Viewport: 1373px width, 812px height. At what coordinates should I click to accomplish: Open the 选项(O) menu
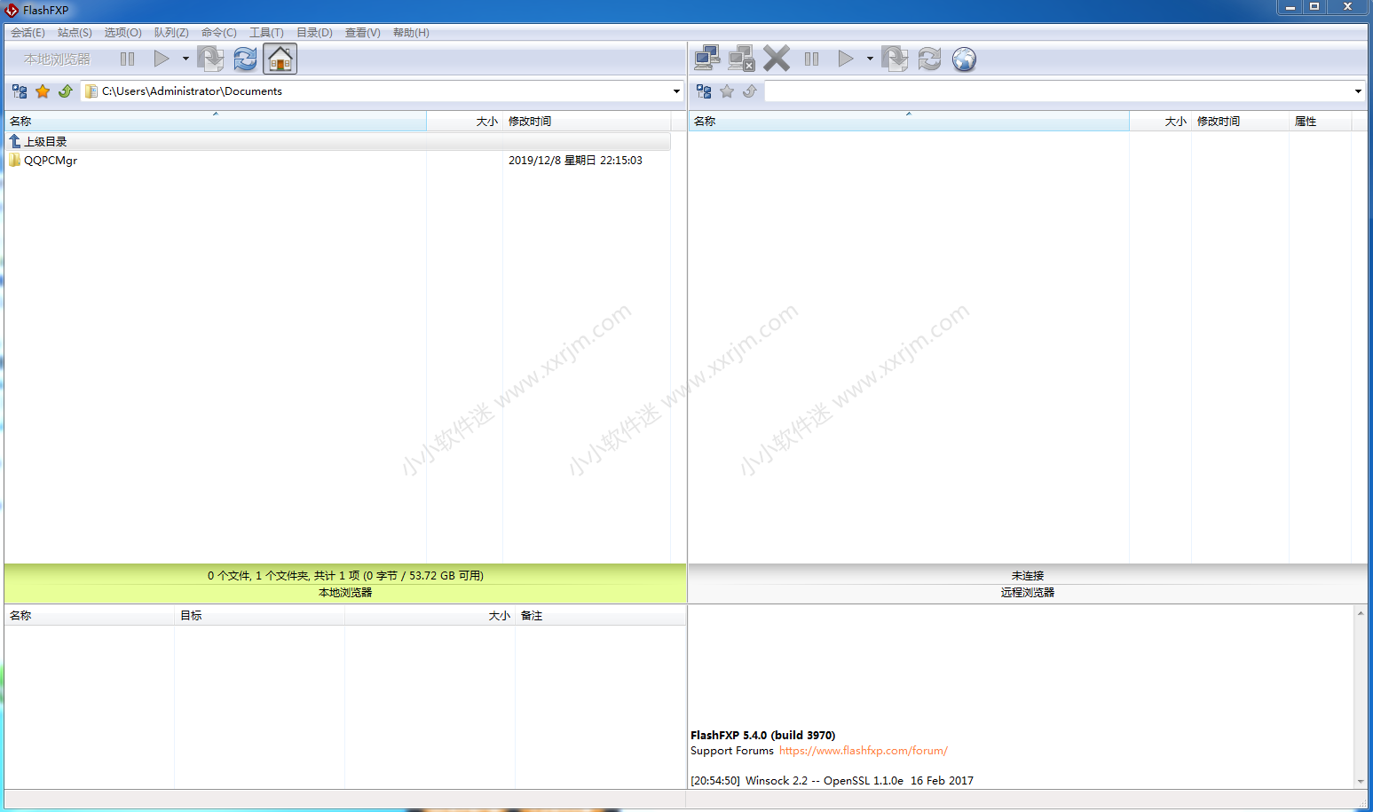click(x=122, y=33)
